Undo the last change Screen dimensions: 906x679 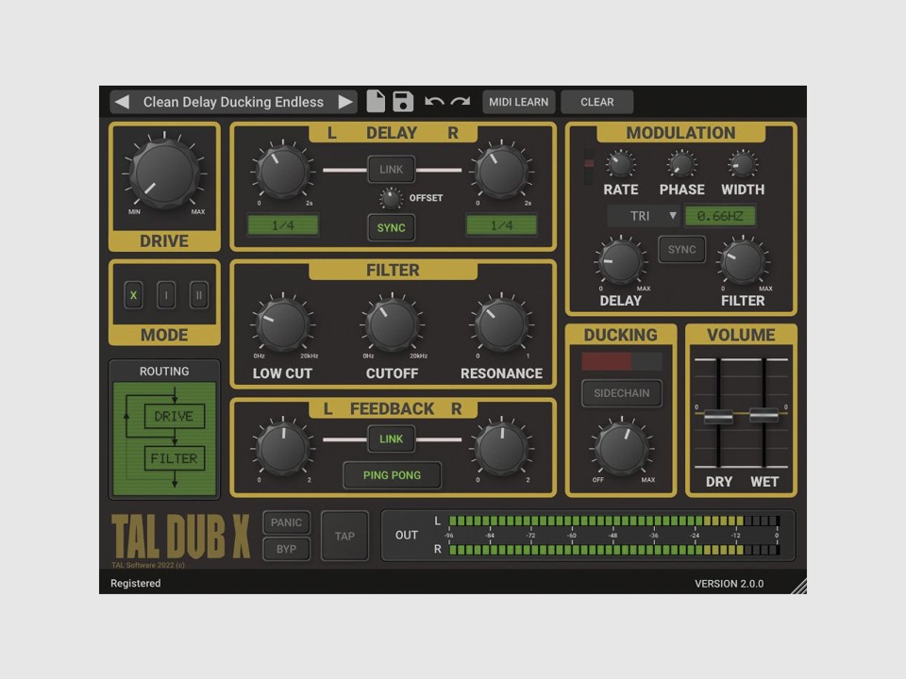434,102
